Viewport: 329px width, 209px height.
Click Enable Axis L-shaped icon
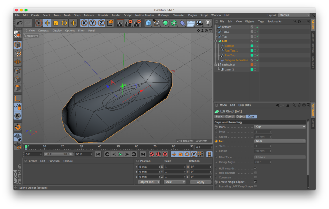17,99
